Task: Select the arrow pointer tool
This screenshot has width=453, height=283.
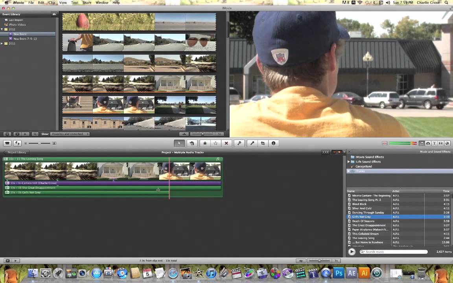Action: [179, 143]
